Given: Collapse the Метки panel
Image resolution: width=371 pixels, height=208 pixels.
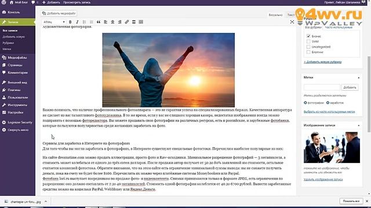Looking at the screenshot, I should coord(358,77).
